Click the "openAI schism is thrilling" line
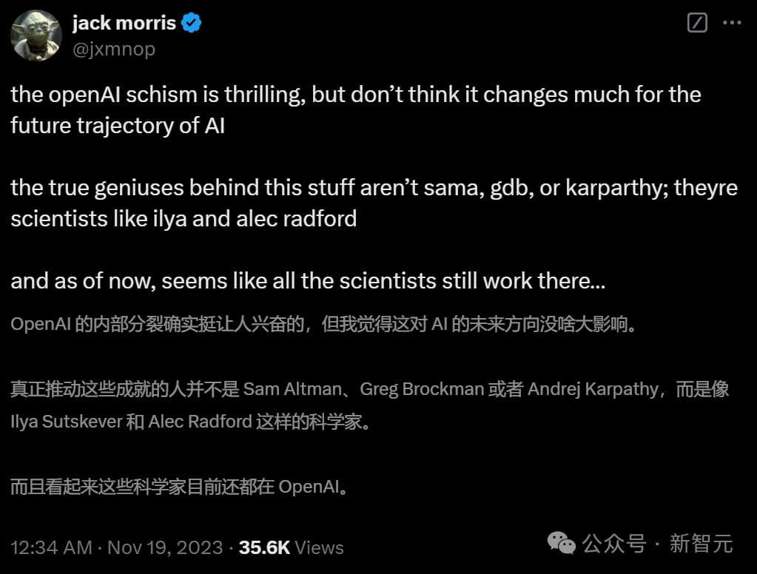The image size is (757, 574). [x=355, y=95]
